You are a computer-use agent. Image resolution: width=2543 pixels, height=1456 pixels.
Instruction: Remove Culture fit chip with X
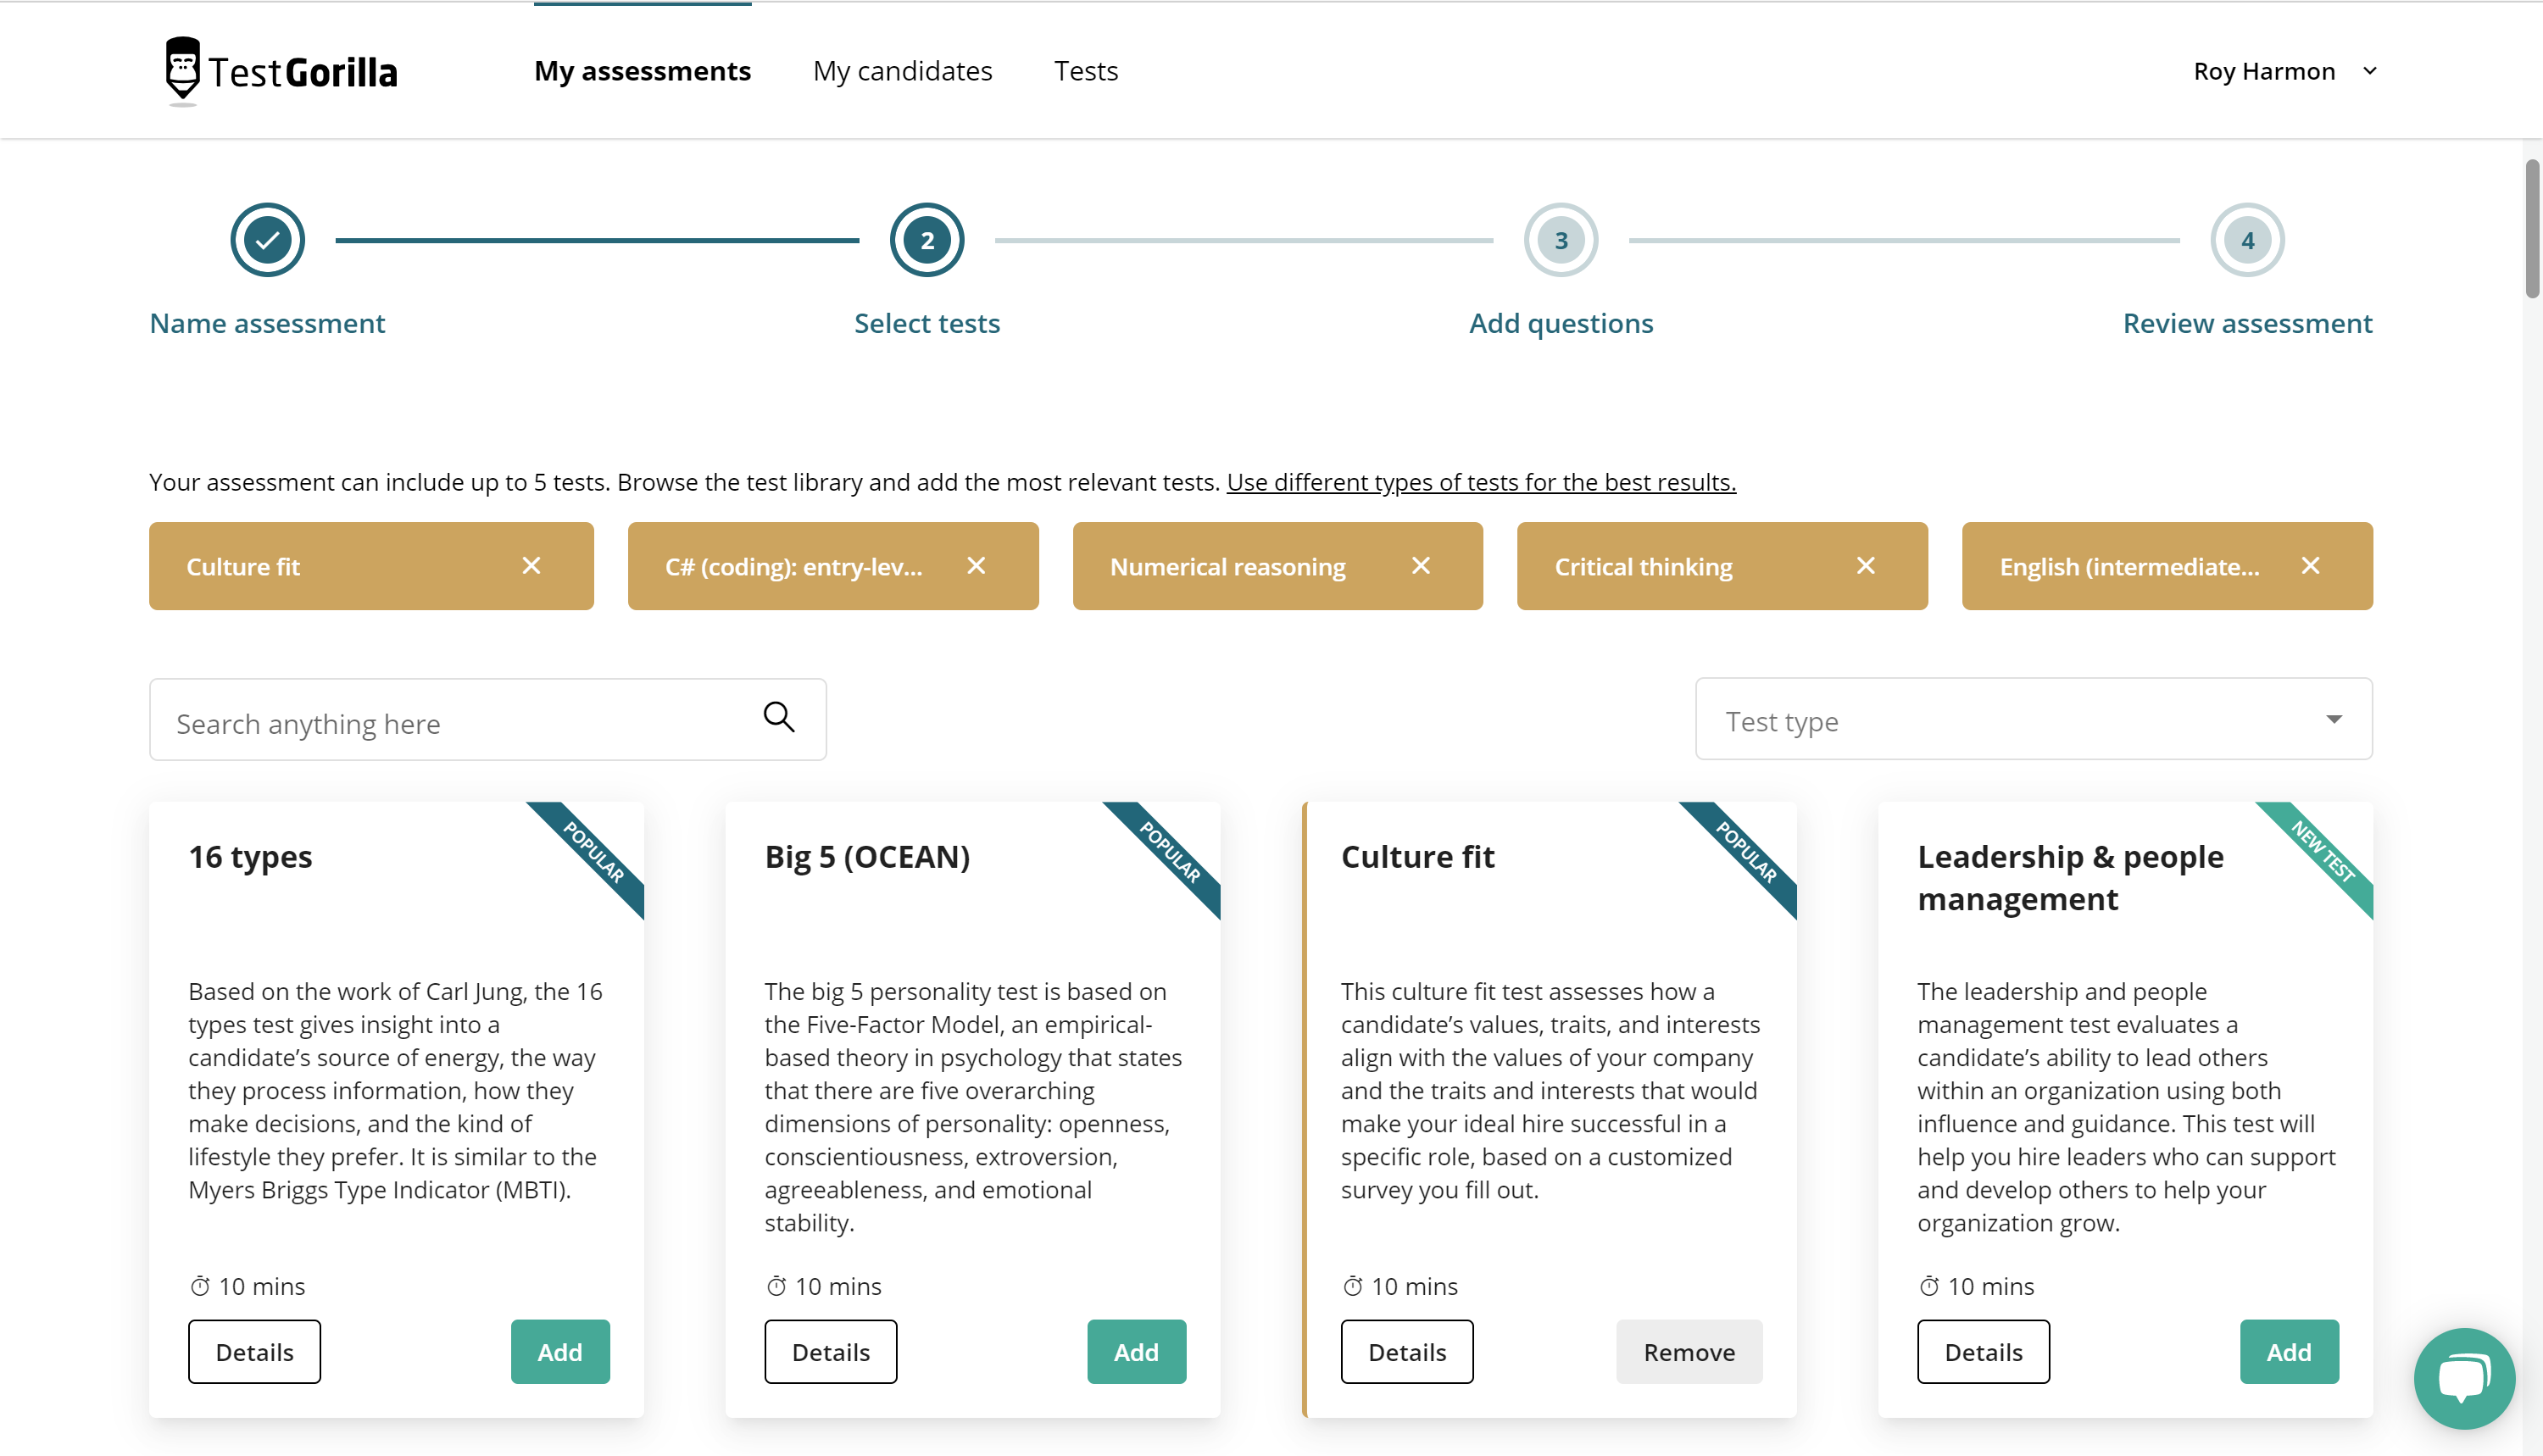tap(531, 566)
